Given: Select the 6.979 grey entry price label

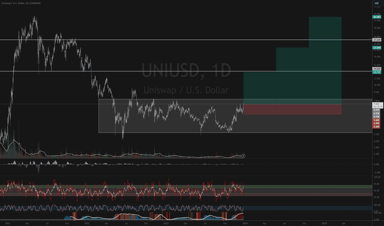Looking at the screenshot, I should coord(377,110).
